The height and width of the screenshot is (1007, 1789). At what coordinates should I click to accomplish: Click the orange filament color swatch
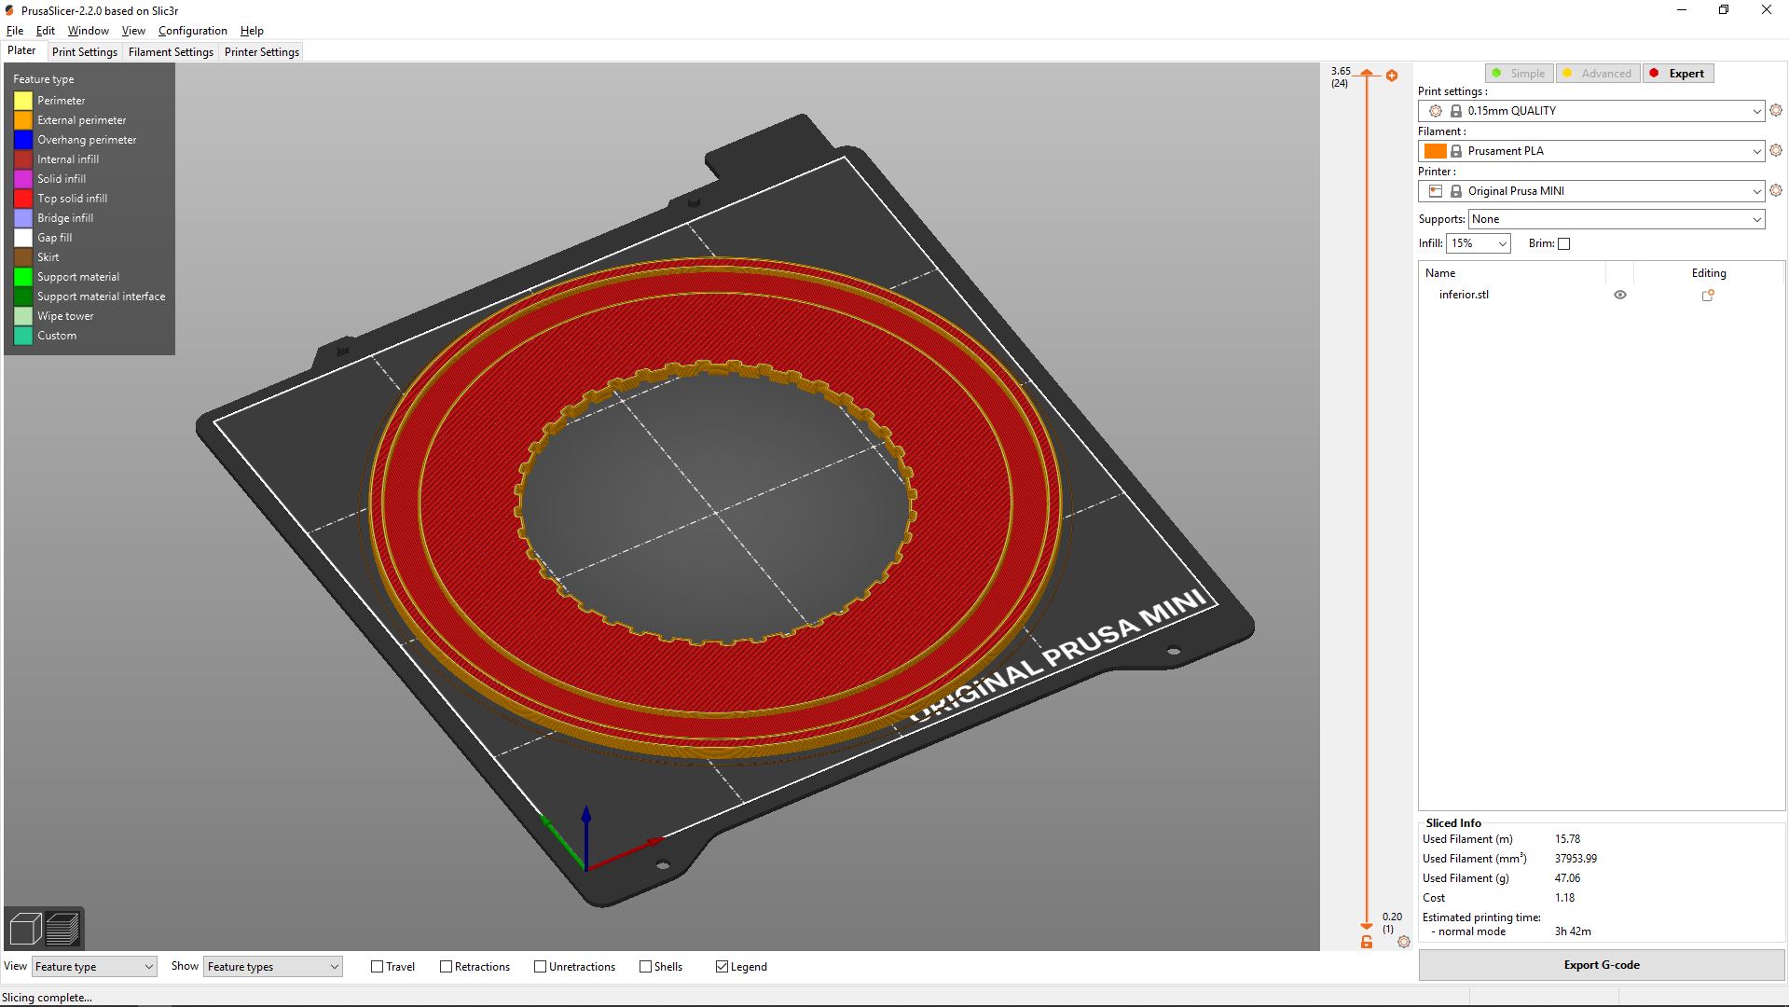[1437, 150]
